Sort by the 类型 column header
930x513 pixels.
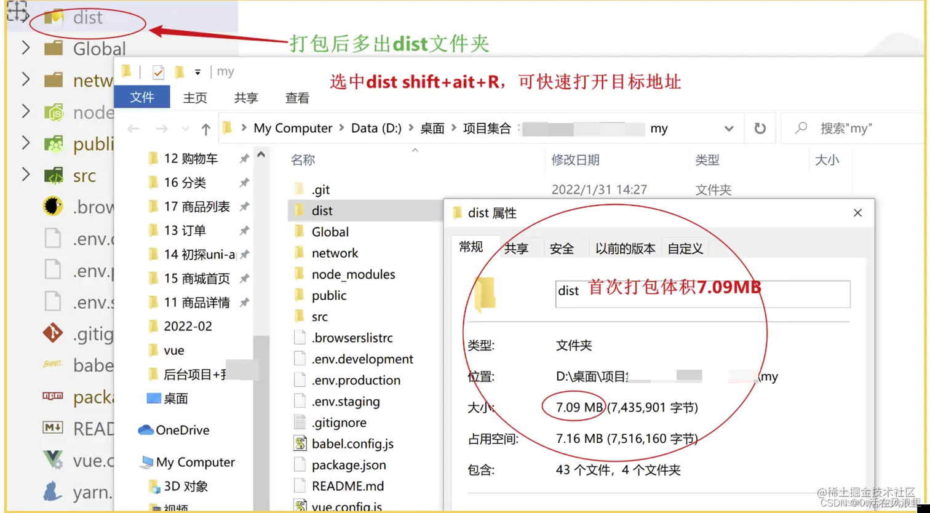707,160
